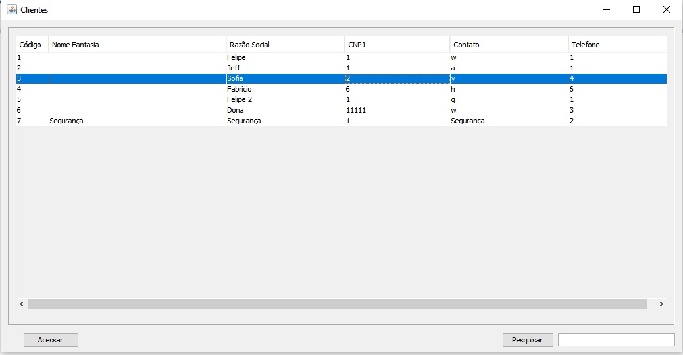
Task: Click the Acessar button
Action: pyautogui.click(x=51, y=340)
